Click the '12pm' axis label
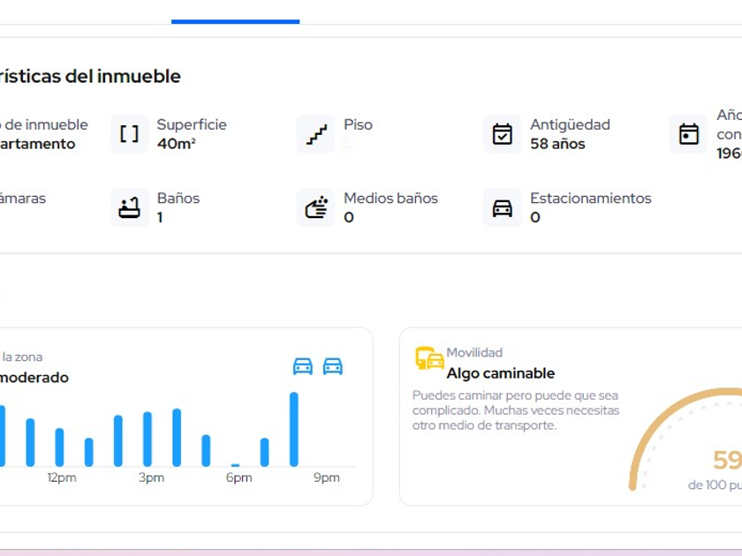Screen dimensions: 742x556 [x=62, y=477]
